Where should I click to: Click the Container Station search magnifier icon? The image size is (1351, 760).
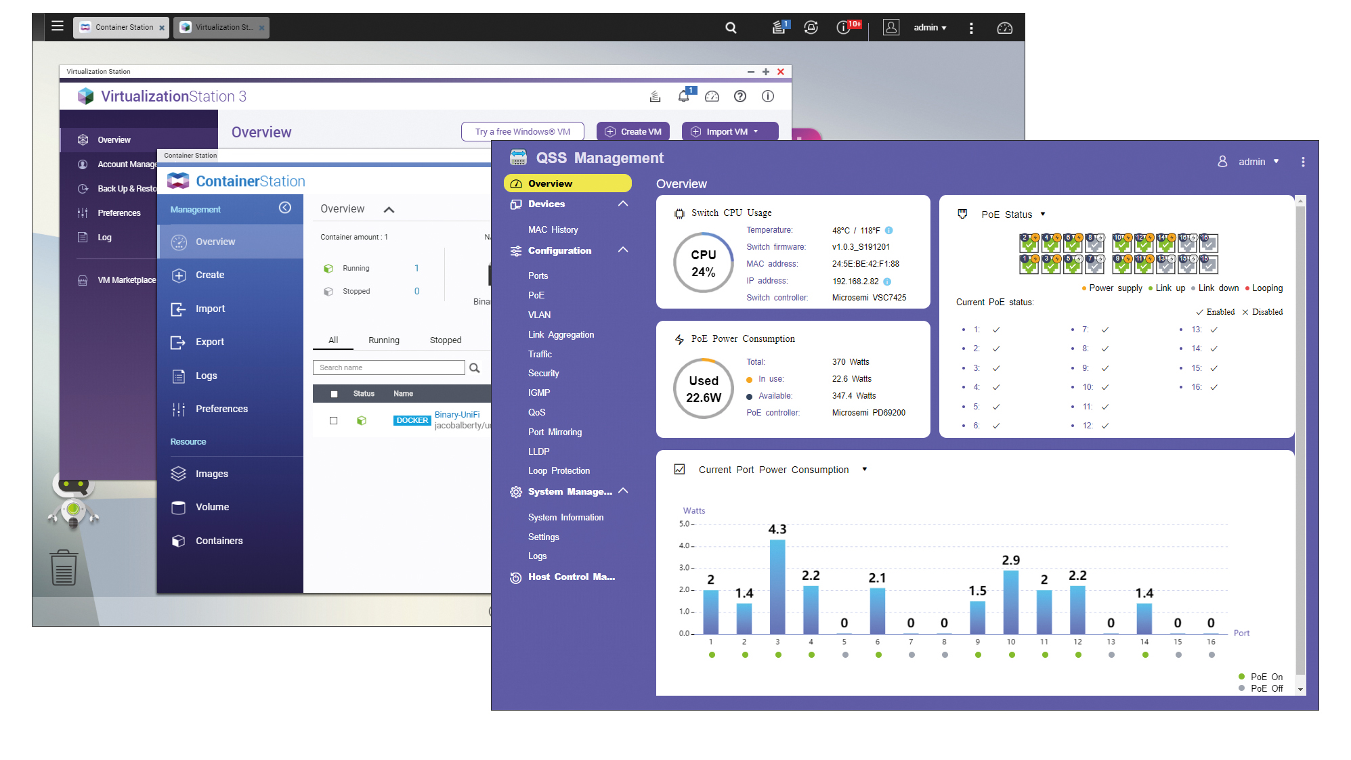pyautogui.click(x=475, y=368)
